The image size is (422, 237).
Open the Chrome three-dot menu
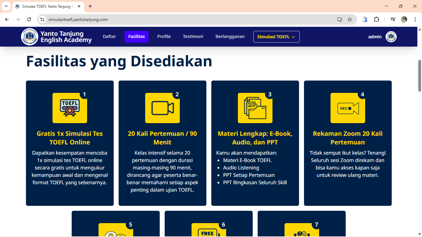(415, 19)
